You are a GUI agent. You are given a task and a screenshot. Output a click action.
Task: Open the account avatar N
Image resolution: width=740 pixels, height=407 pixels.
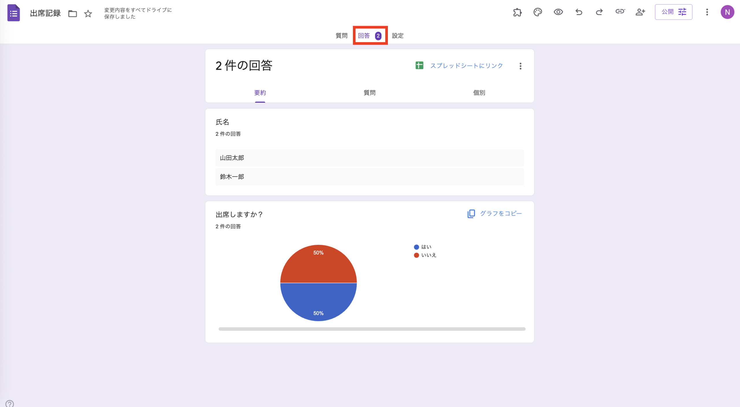pyautogui.click(x=728, y=12)
